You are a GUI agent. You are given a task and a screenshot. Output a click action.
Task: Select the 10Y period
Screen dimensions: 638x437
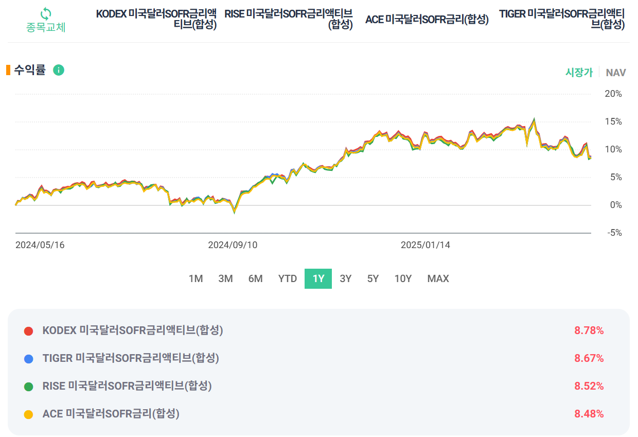coord(403,278)
